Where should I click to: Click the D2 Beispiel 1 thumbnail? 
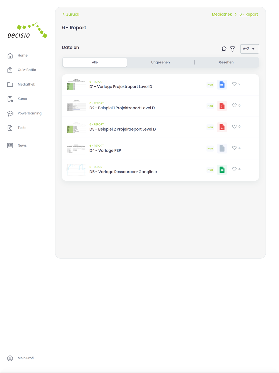click(76, 106)
